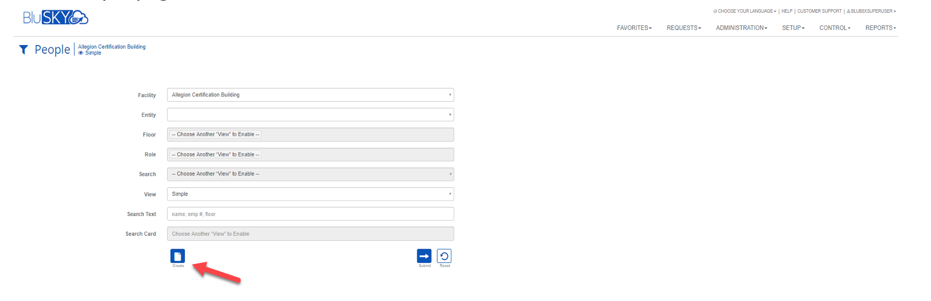The width and height of the screenshot is (931, 301).
Task: Click the Create document icon
Action: (177, 256)
